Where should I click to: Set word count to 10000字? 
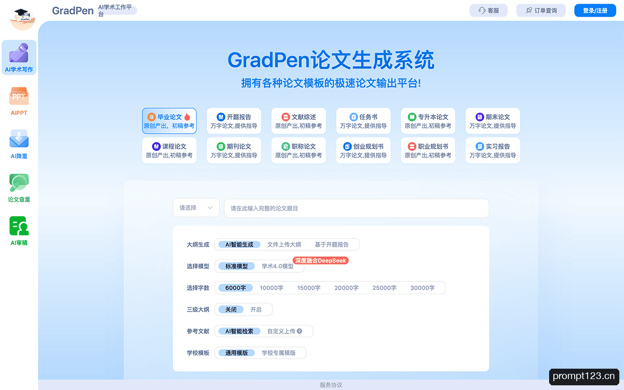(271, 288)
